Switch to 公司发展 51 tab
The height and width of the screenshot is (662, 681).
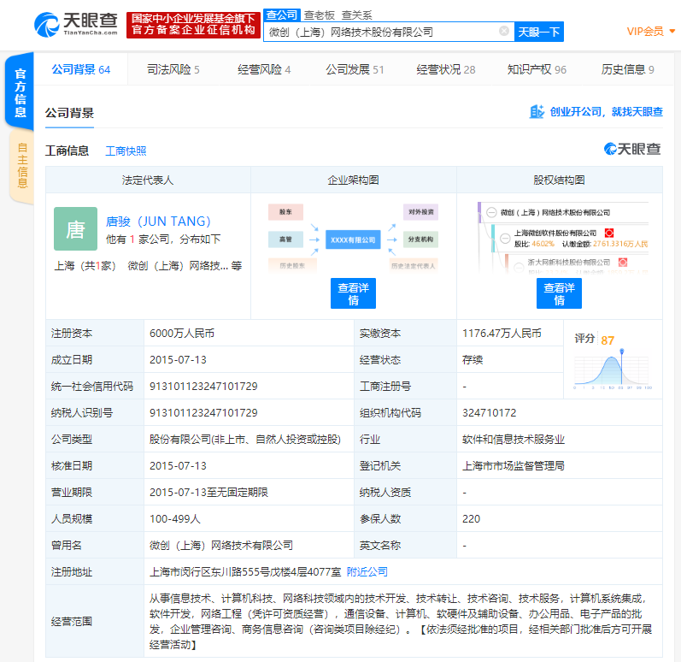[355, 69]
